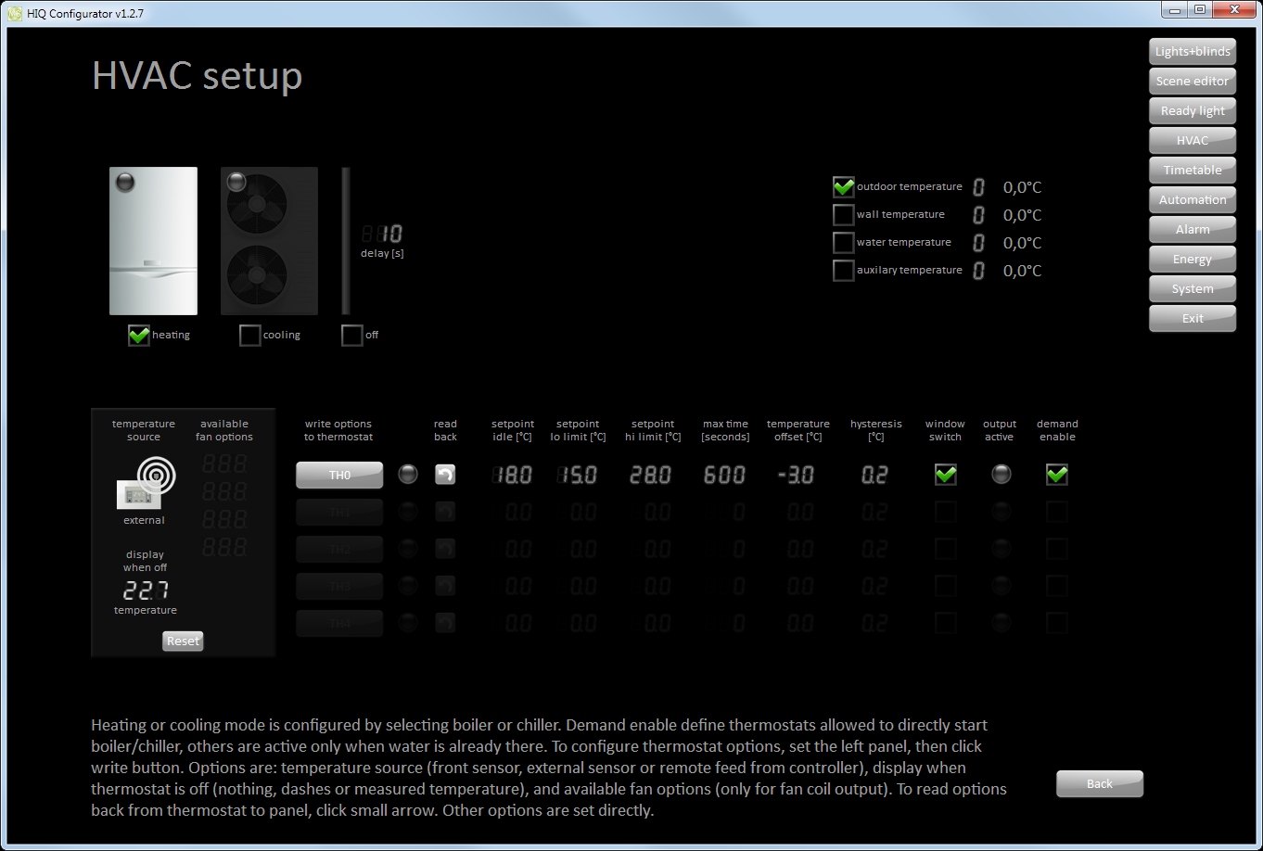Check the water temperature checkbox

pos(843,243)
